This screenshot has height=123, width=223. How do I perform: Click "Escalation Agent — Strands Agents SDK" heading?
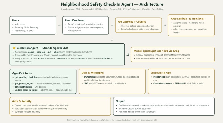(42, 48)
